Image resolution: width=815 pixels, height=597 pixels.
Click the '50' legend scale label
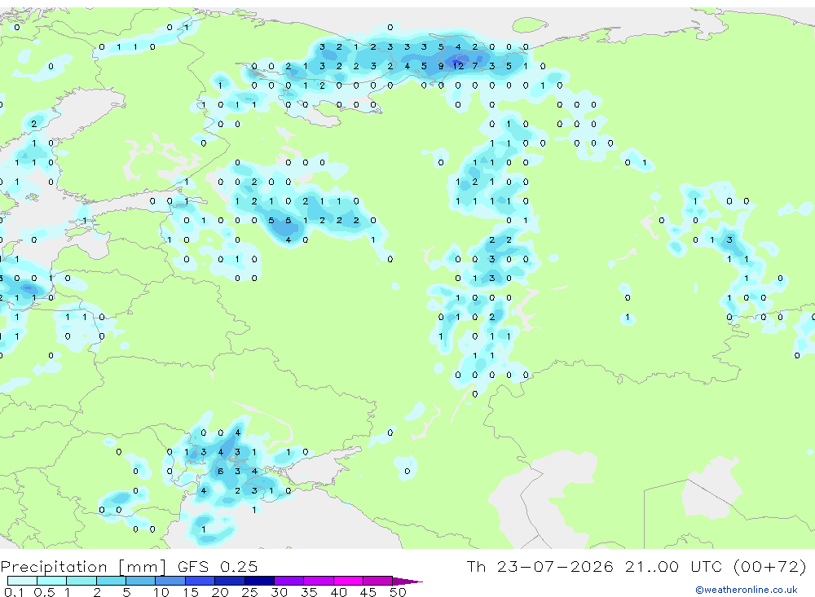(398, 592)
